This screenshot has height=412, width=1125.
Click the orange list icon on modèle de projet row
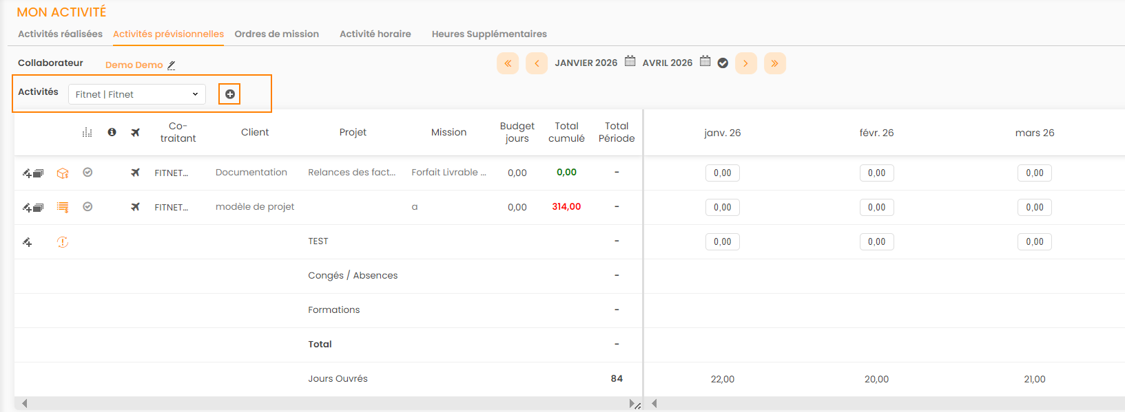pos(63,207)
